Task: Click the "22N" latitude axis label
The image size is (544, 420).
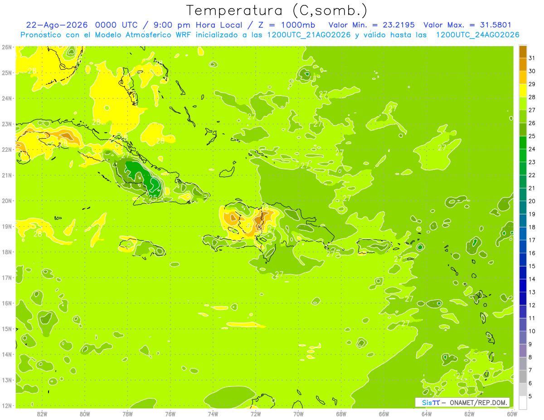Action: 7,150
